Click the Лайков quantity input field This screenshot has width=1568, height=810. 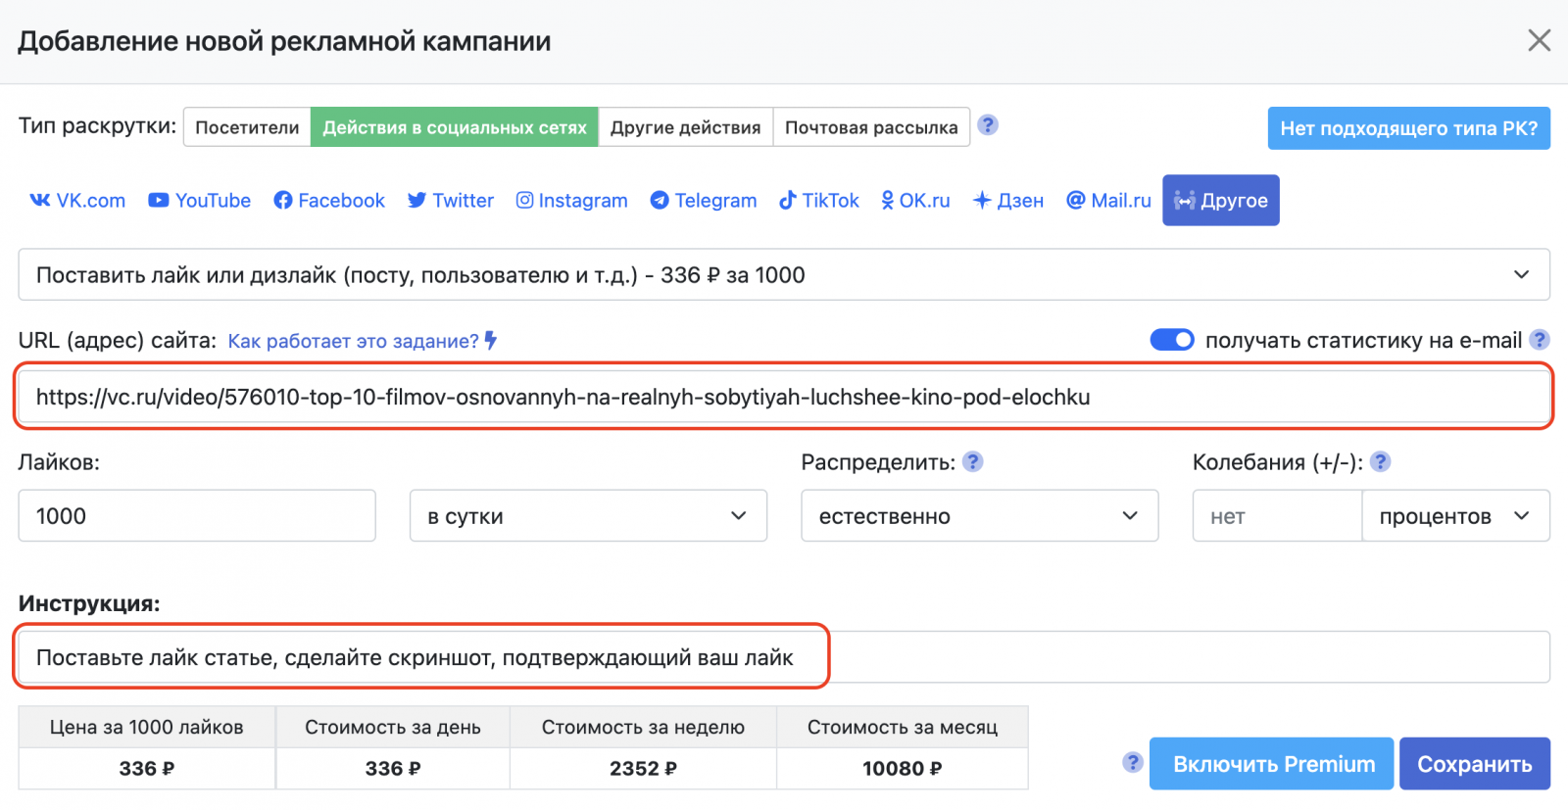point(197,516)
